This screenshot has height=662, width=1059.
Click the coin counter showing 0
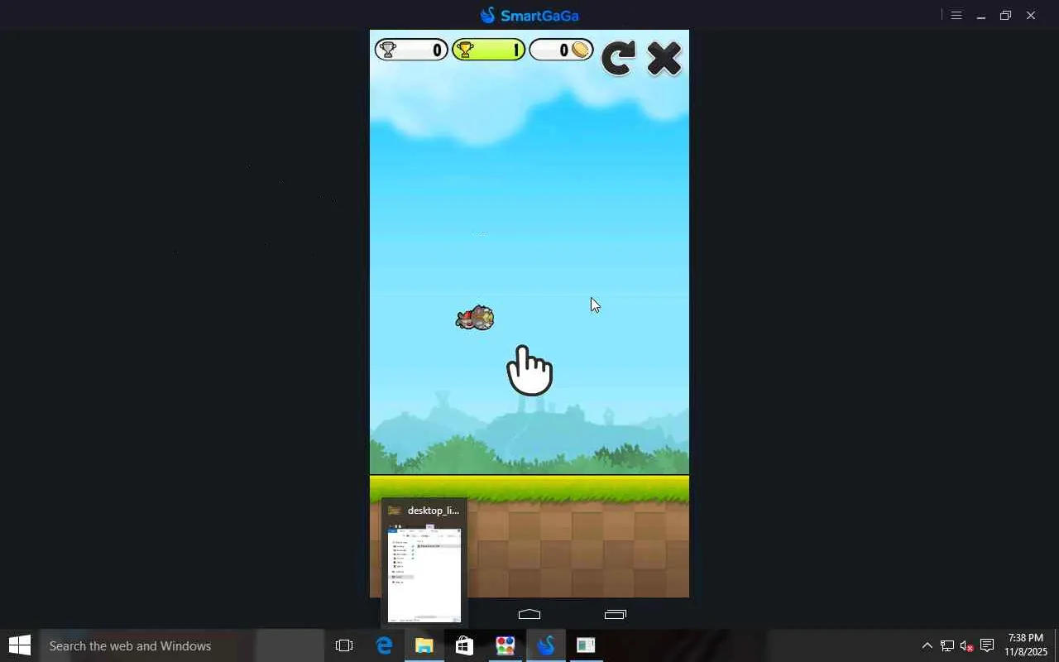(561, 50)
